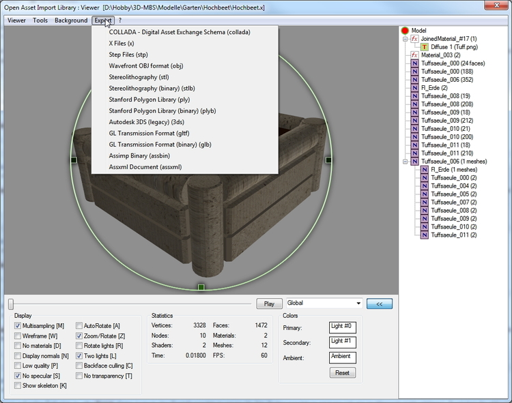This screenshot has height=403, width=512.
Task: Click node icon of Tuffsaeule_011 (210)
Action: point(414,153)
